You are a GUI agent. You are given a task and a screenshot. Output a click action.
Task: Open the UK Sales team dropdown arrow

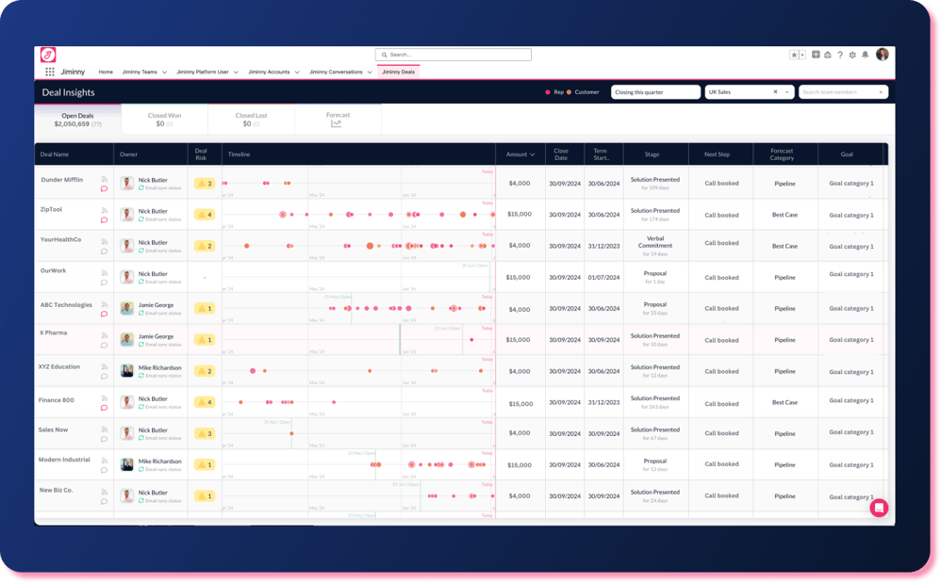coord(786,92)
